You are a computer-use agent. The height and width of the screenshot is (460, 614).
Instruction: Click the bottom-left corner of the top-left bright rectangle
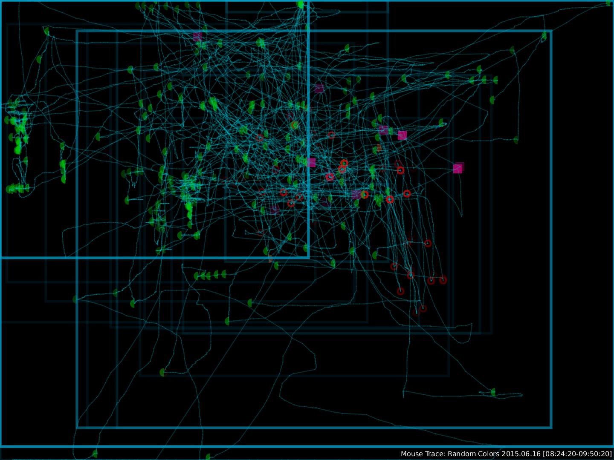point(1,257)
